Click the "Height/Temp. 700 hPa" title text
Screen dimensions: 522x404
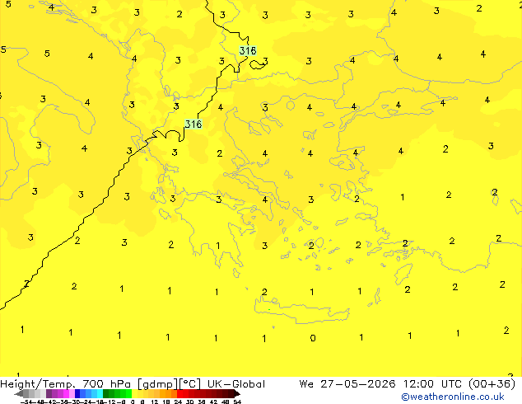pos(65,384)
